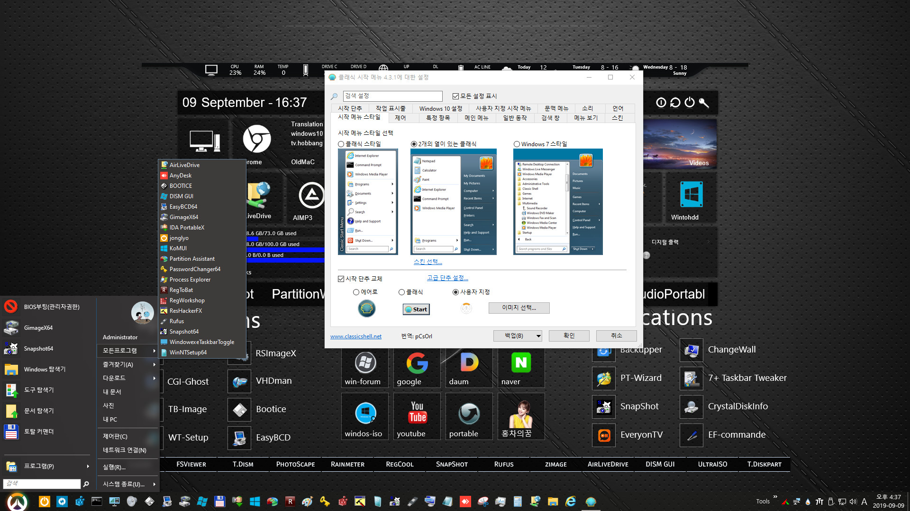This screenshot has width=910, height=511.
Task: Click the 확인 button
Action: 569,335
